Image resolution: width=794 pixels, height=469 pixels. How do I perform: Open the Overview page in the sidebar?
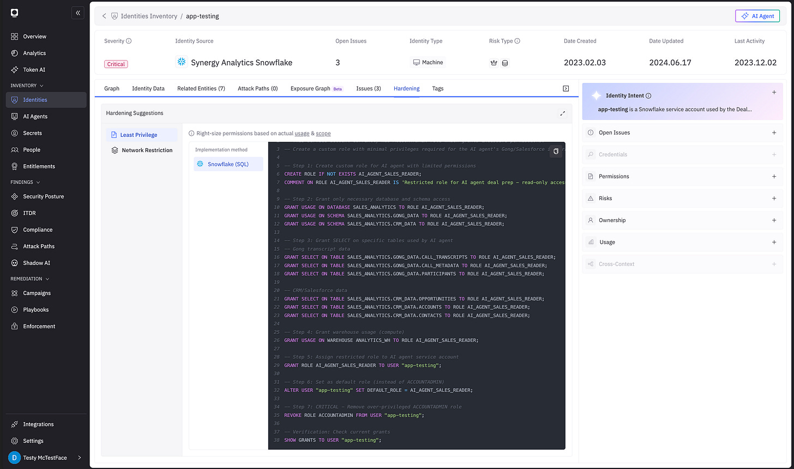(46, 37)
